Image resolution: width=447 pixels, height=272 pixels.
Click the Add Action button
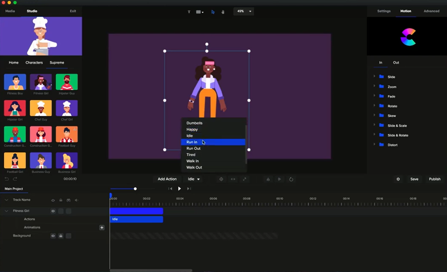(167, 179)
